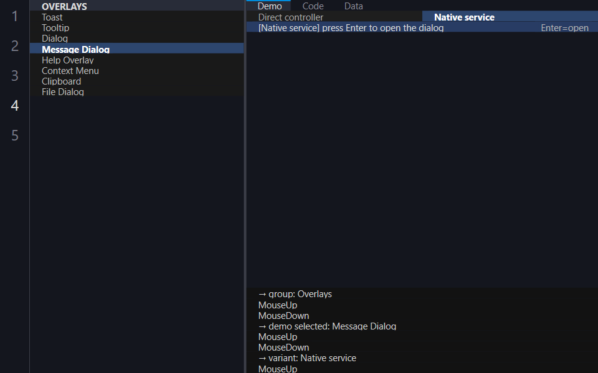
Task: Open the Tooltip demo
Action: tap(136, 28)
